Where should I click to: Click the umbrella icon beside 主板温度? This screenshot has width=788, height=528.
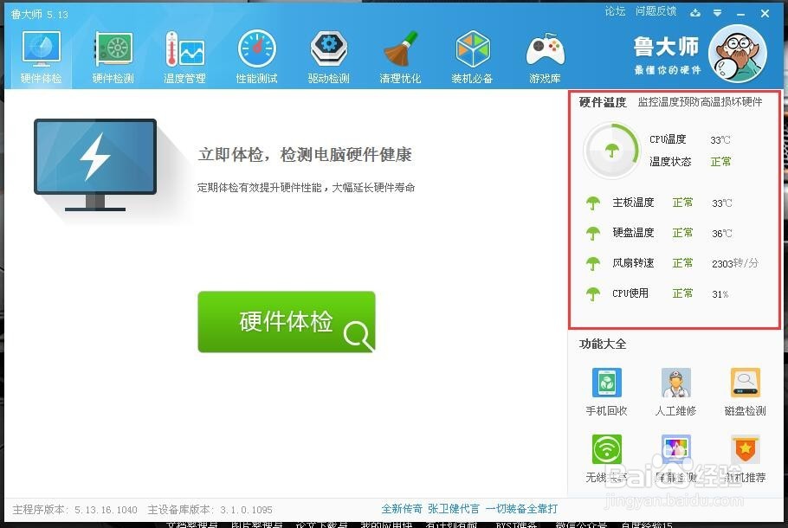593,203
